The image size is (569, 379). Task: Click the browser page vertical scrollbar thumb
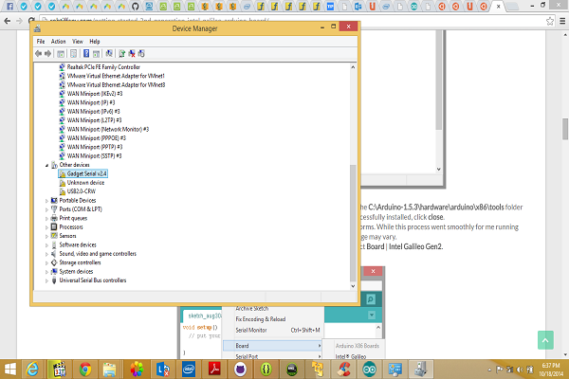[x=565, y=129]
